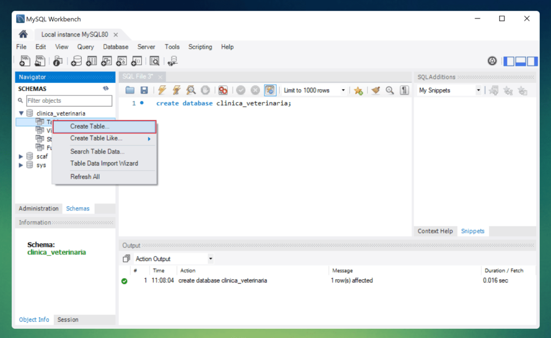Save snippet with star icon

(x=358, y=90)
